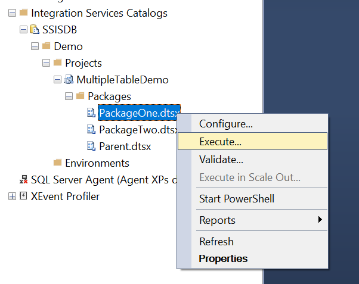Click the PackageTwo.dtsx package icon

91,129
